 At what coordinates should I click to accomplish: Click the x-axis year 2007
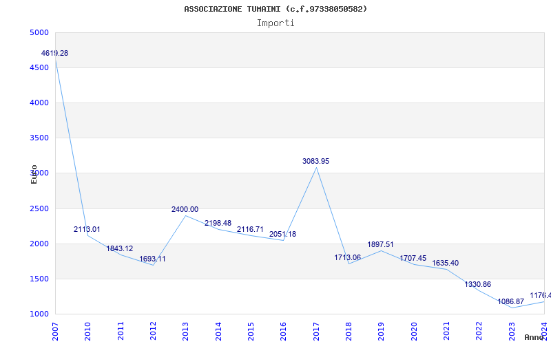(x=55, y=332)
